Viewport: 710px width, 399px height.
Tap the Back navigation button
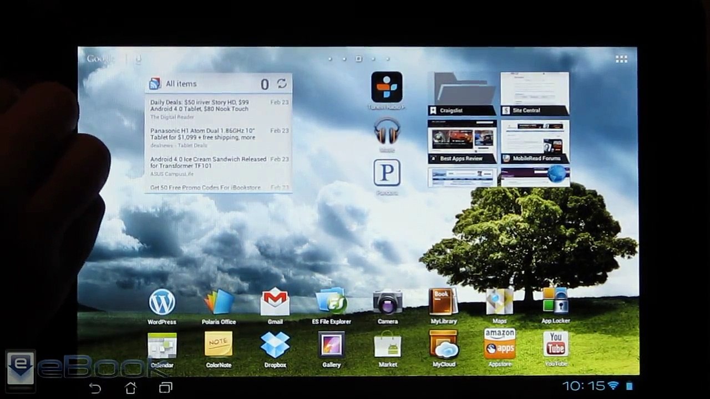coord(95,387)
